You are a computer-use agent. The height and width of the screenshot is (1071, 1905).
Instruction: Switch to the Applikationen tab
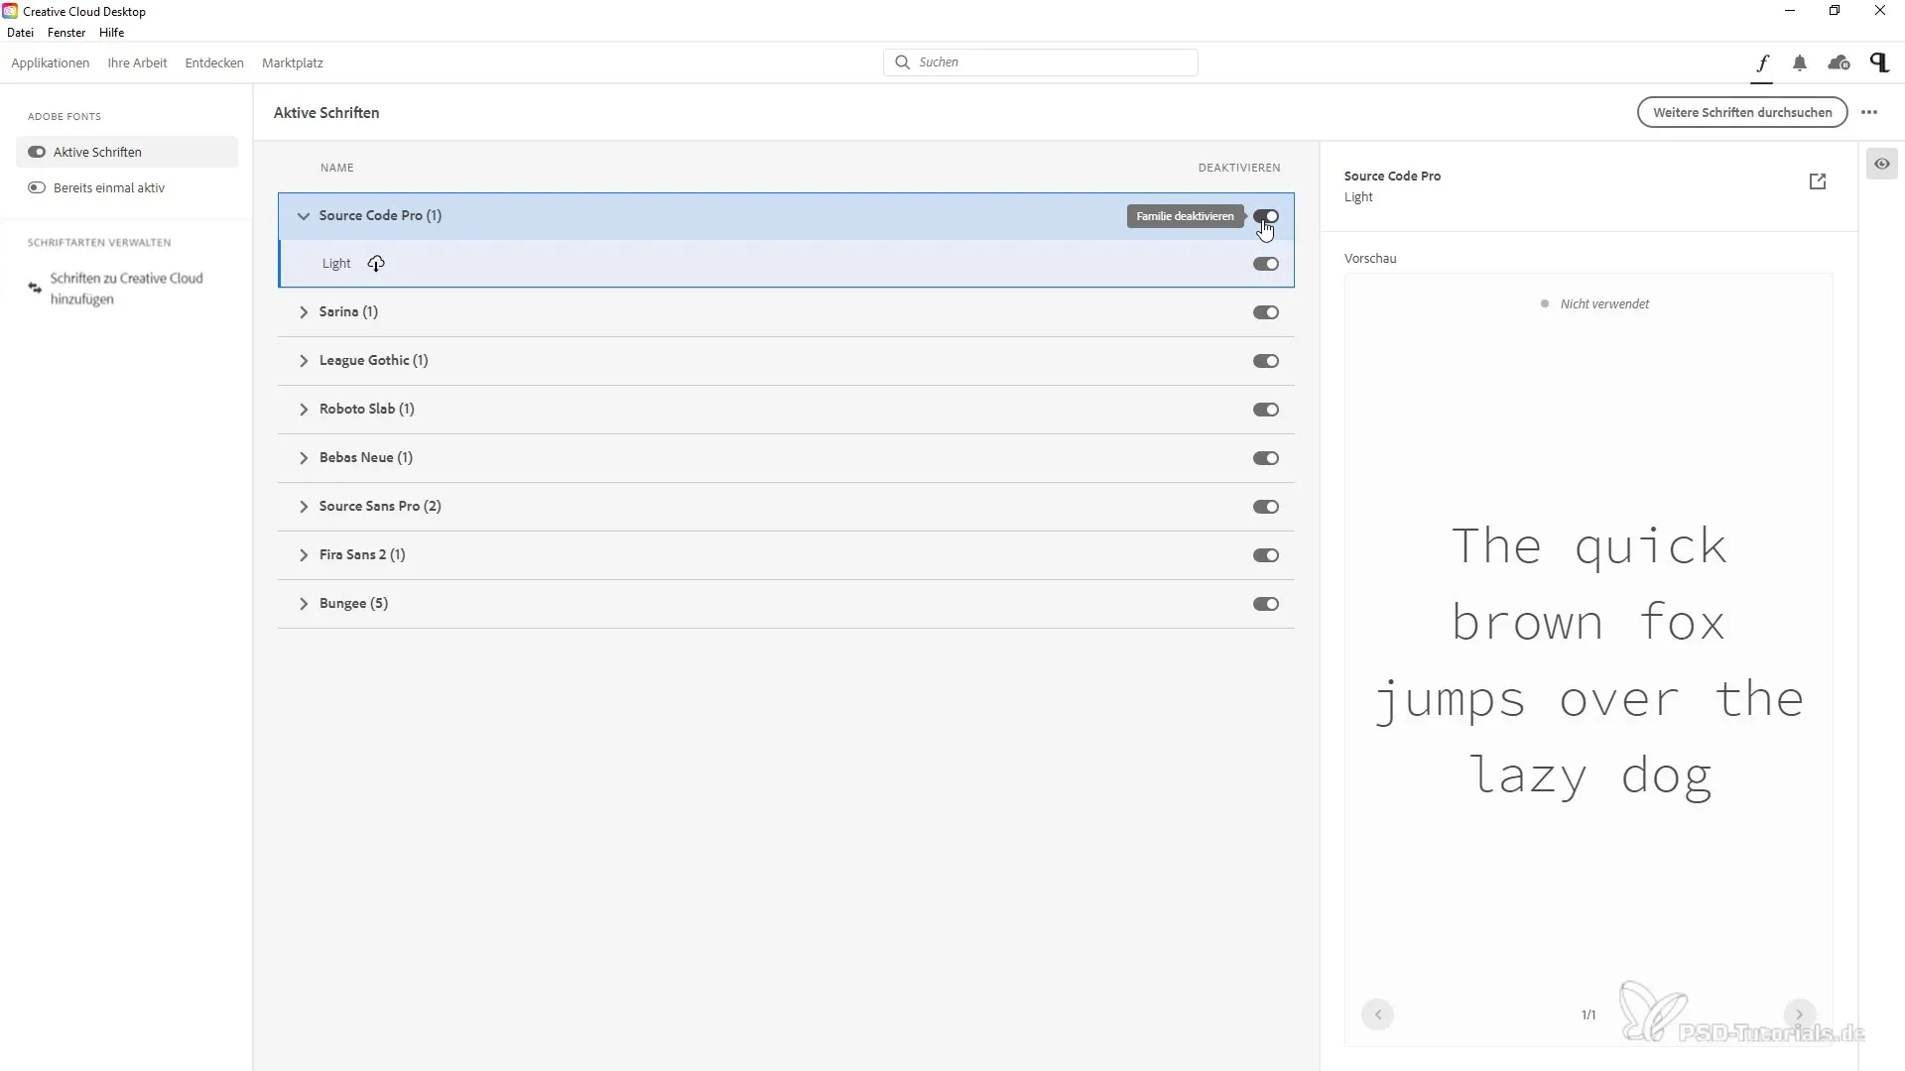[x=51, y=62]
